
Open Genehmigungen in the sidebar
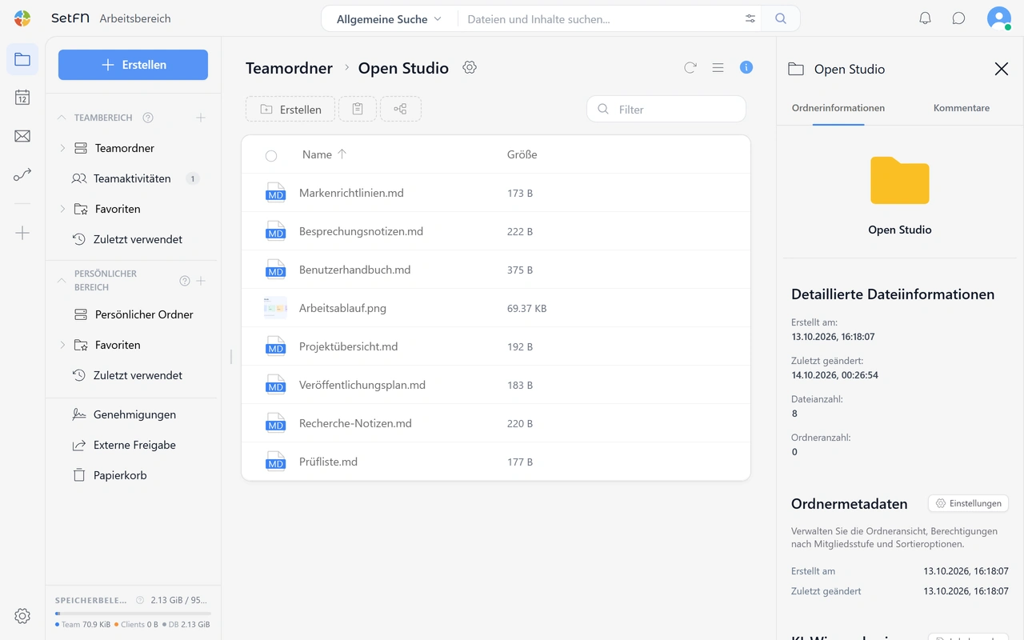[x=133, y=414]
